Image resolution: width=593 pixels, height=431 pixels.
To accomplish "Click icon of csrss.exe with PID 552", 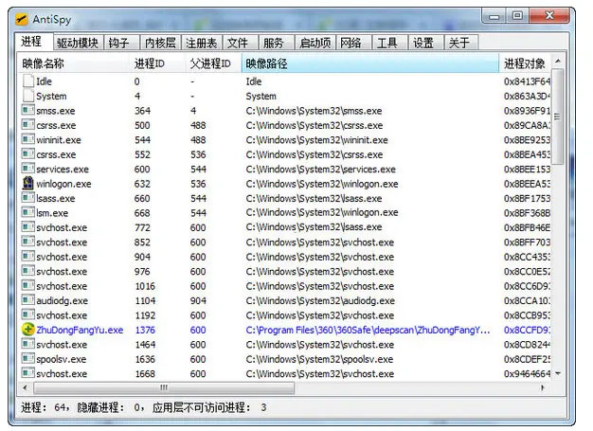I will coord(28,154).
